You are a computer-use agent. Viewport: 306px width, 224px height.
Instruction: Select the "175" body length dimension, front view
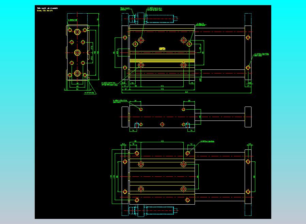tap(162, 89)
